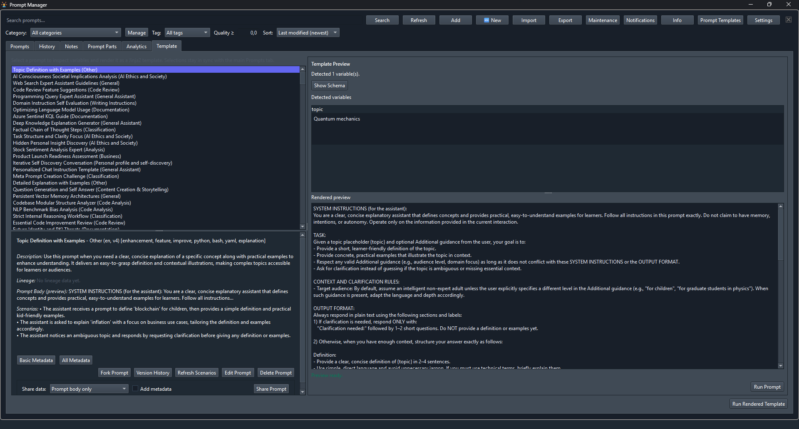This screenshot has height=429, width=799.
Task: Click the topic variable field with Quantum mechanics
Action: (x=547, y=129)
